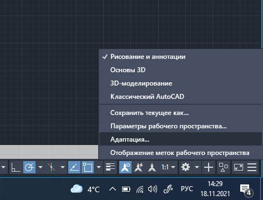Open Polar tracking angle dropdown arrow
This screenshot has width=263, height=200.
[41, 167]
